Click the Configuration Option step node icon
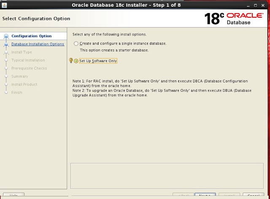Image resolution: width=270 pixels, height=199 pixels. (x=6, y=36)
